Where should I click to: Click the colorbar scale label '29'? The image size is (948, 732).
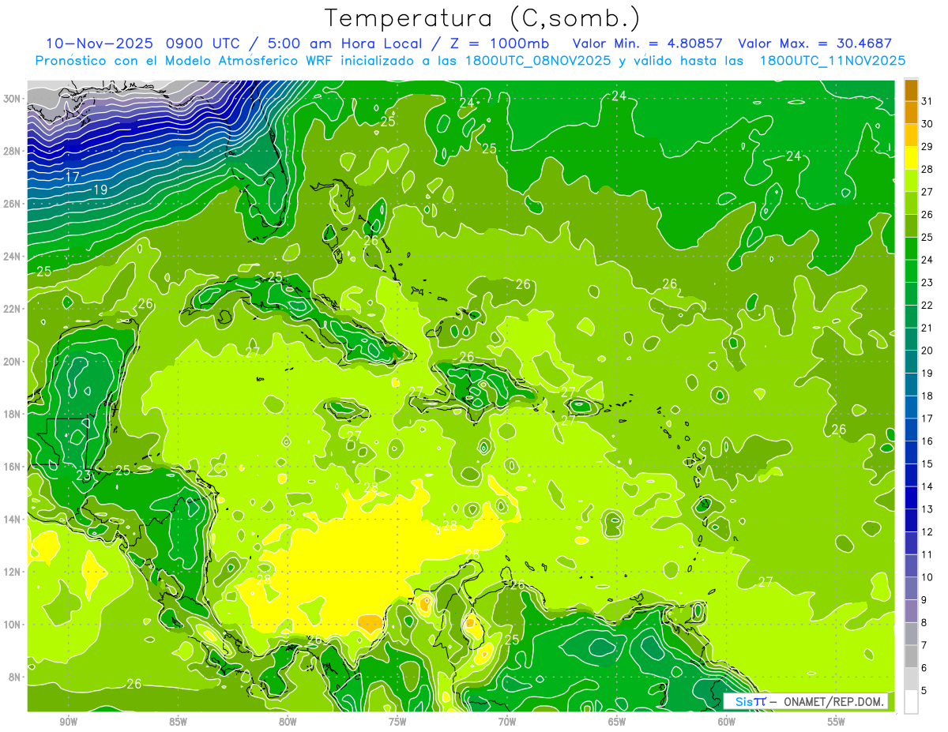927,146
